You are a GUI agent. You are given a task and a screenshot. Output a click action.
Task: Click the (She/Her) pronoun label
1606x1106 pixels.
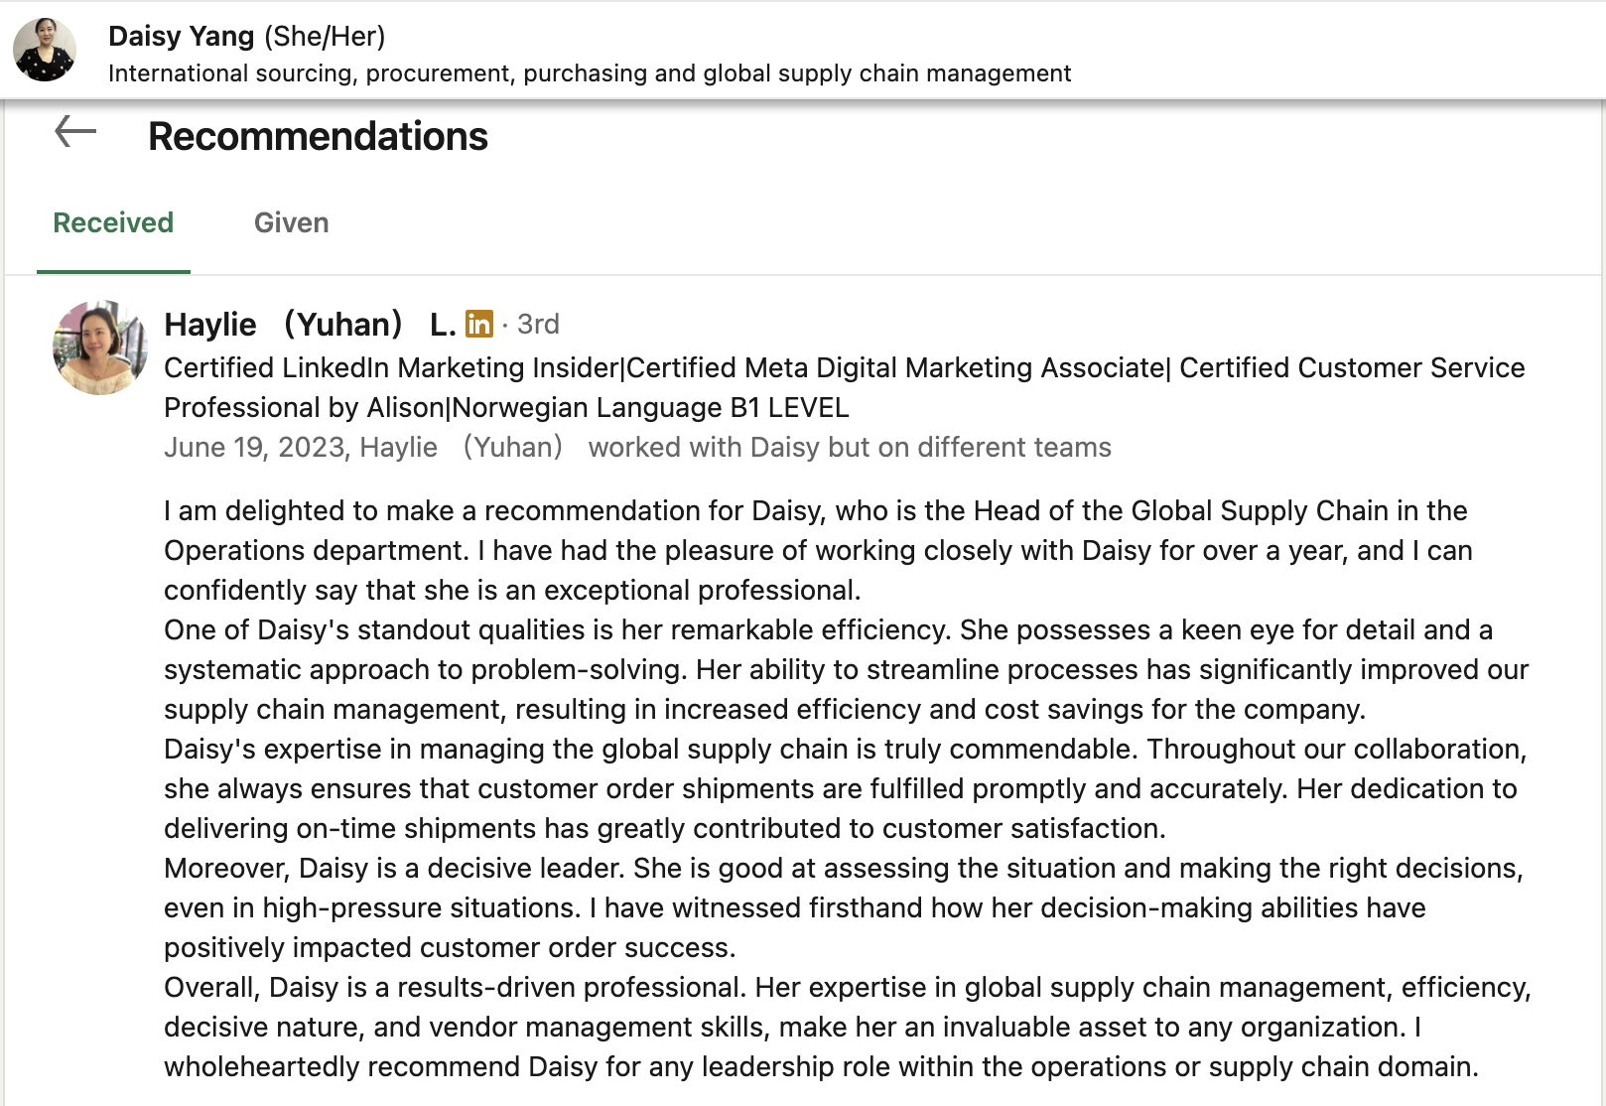pos(325,36)
